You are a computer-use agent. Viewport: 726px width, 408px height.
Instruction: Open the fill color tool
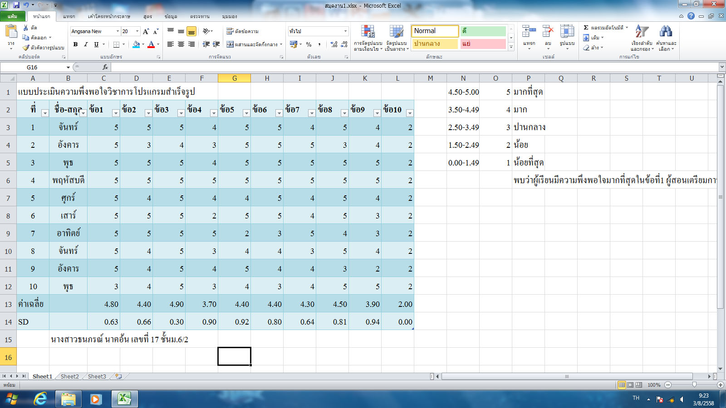tap(137, 44)
